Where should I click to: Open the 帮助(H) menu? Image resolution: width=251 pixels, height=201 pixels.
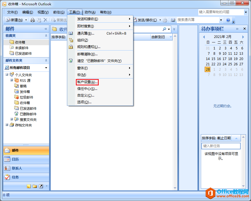pyautogui.click(x=106, y=12)
